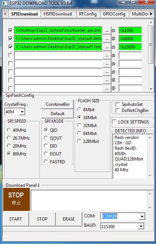Click the STOP button beside START

point(42,219)
